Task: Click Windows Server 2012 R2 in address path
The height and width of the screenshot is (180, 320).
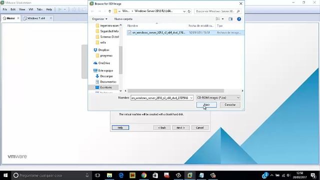Action: tap(153, 11)
